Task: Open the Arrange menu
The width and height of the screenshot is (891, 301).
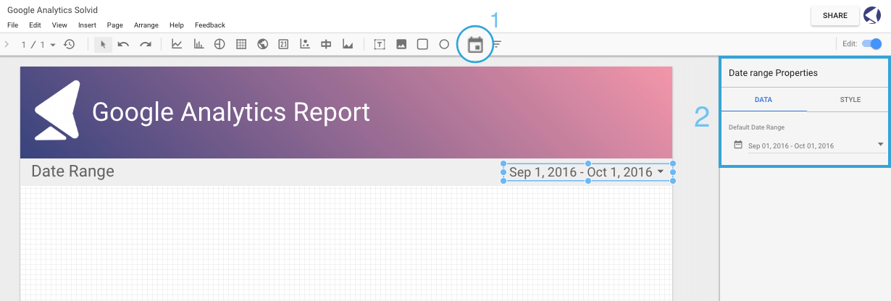Action: click(x=146, y=25)
